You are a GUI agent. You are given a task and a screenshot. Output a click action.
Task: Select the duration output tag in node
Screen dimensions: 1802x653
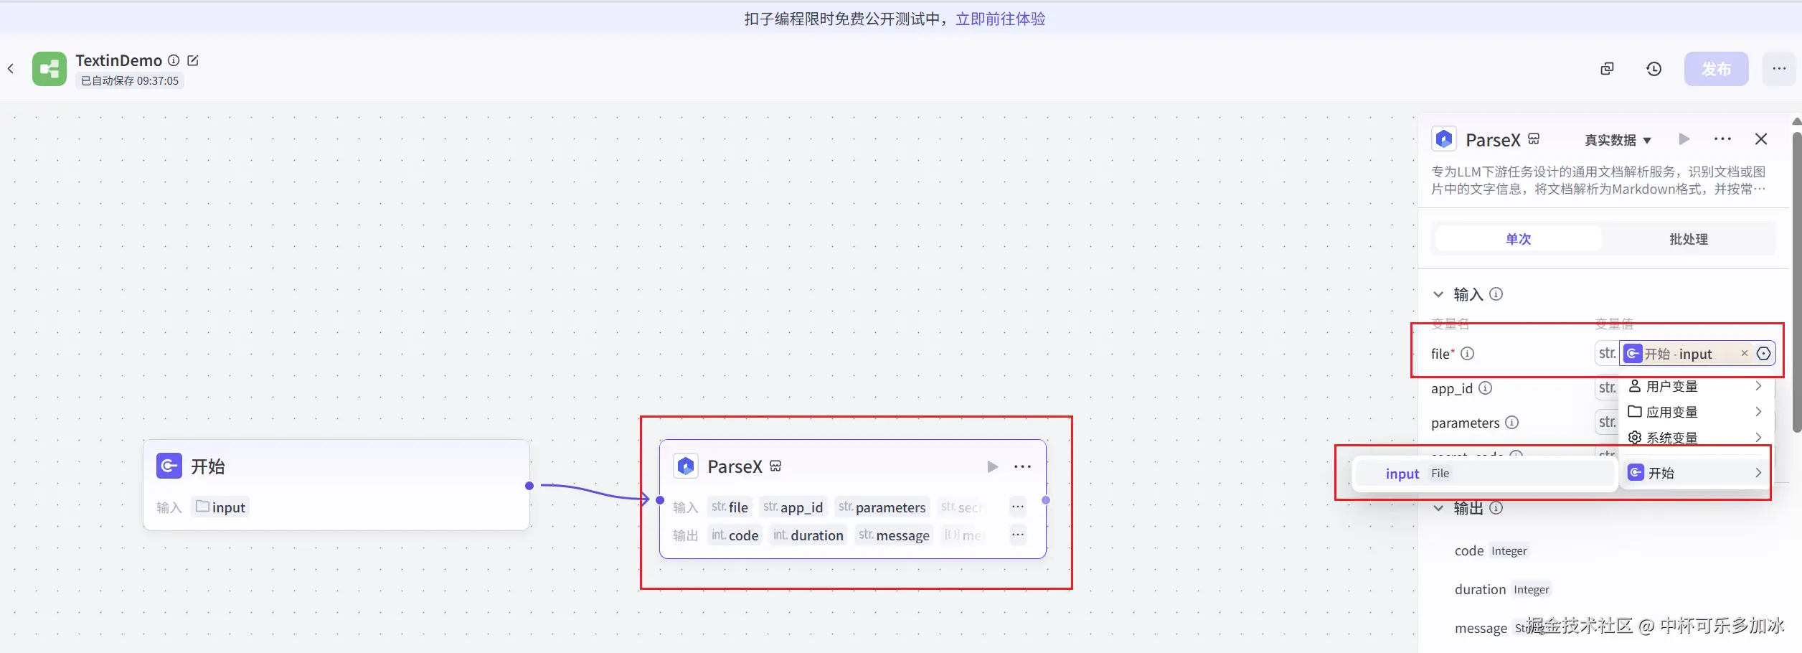point(808,535)
